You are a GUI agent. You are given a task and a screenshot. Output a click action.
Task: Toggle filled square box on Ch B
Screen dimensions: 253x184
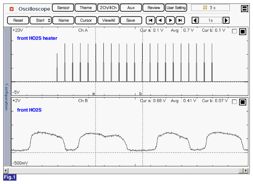coord(242,102)
